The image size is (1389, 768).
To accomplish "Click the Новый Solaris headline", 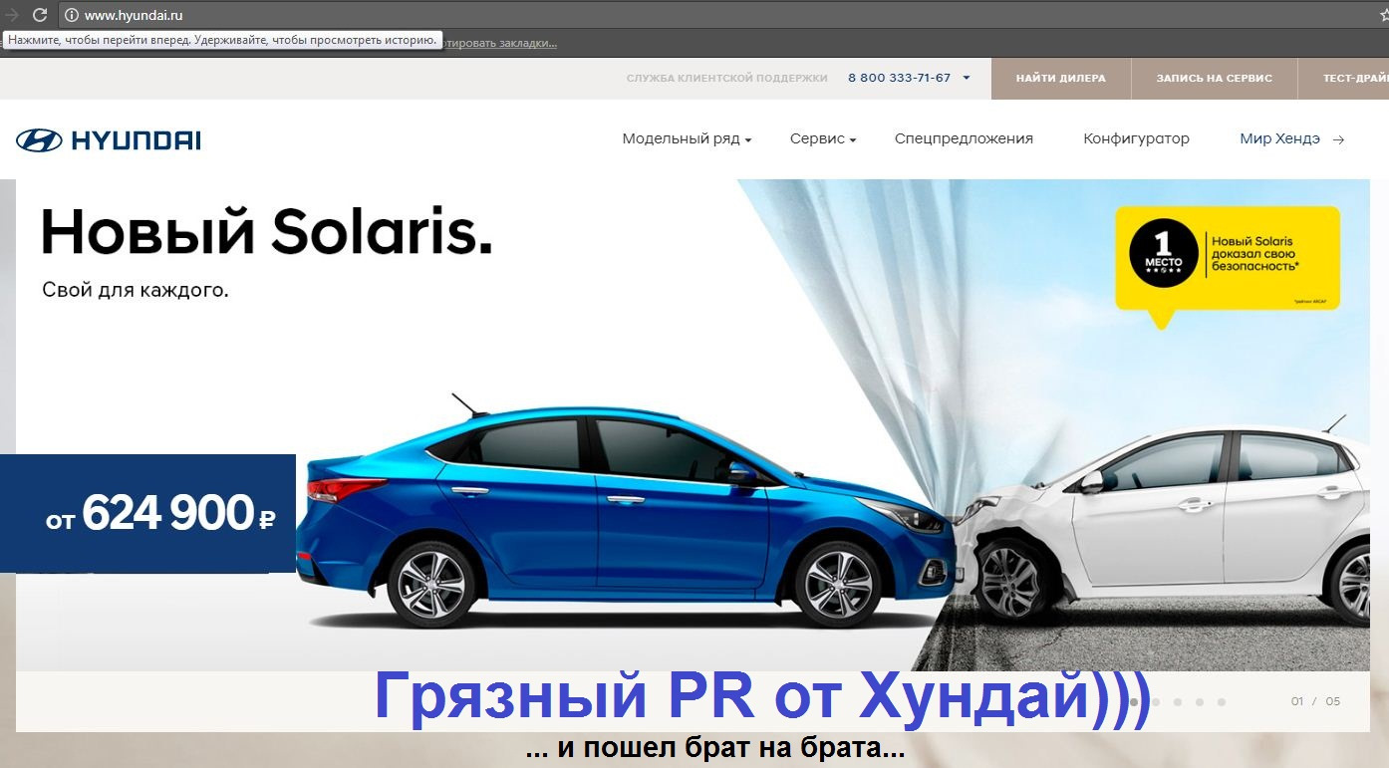I will (266, 233).
